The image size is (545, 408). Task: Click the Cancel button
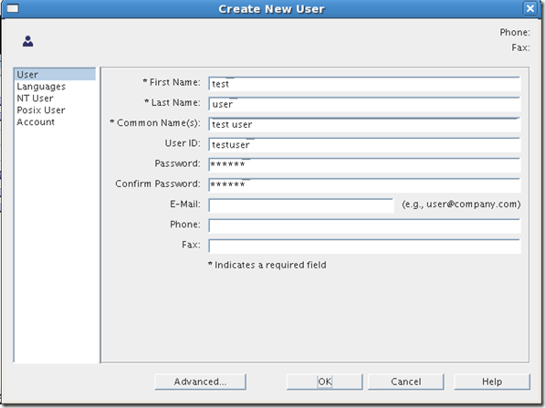[x=406, y=382]
